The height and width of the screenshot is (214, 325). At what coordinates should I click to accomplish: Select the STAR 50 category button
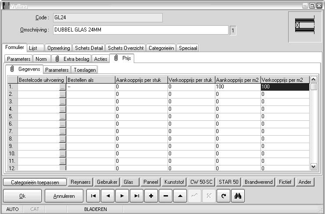point(229,182)
